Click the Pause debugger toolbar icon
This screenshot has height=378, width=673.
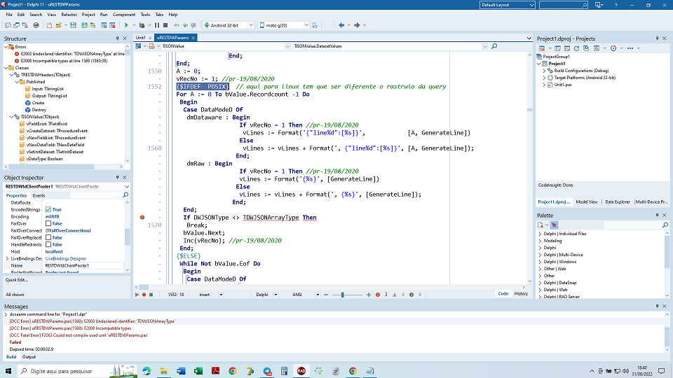(x=157, y=25)
